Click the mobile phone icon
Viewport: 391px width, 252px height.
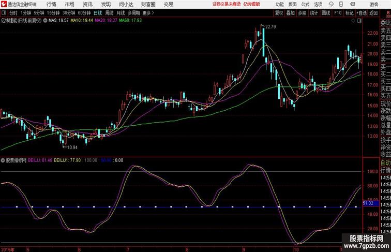(x=341, y=4)
